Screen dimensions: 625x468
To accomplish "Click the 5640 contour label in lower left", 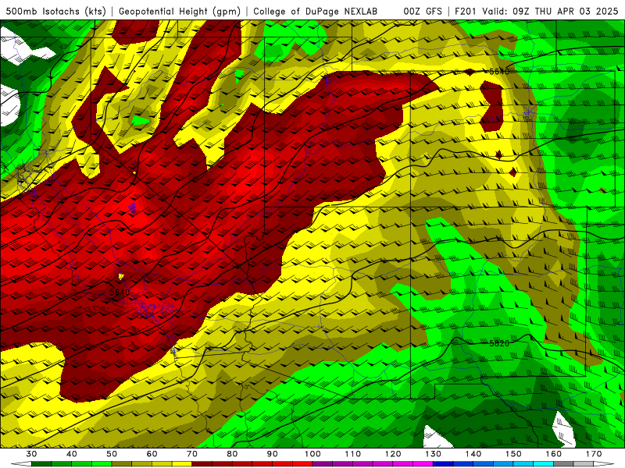I will (x=120, y=292).
